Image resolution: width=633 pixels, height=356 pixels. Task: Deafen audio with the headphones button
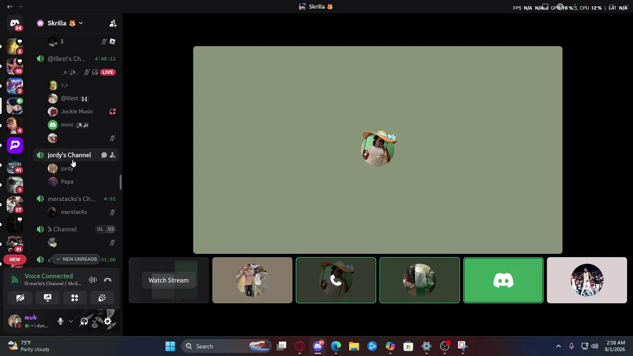(84, 321)
